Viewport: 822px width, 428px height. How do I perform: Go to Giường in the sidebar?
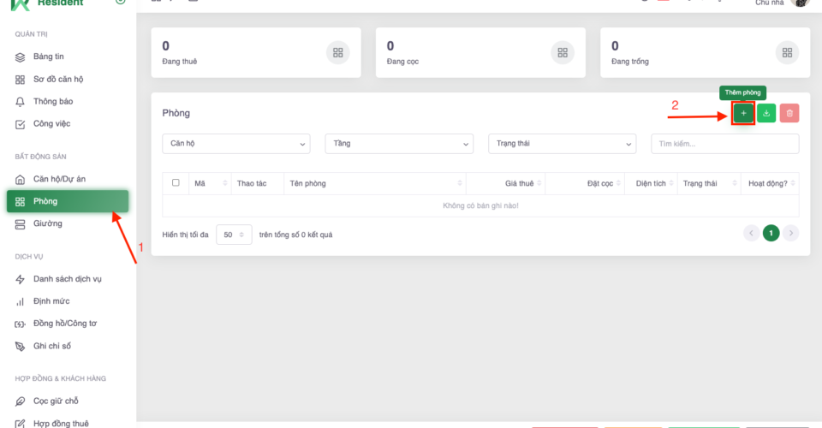[x=47, y=223]
